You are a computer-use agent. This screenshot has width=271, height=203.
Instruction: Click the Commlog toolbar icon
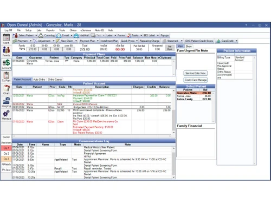pos(41,35)
